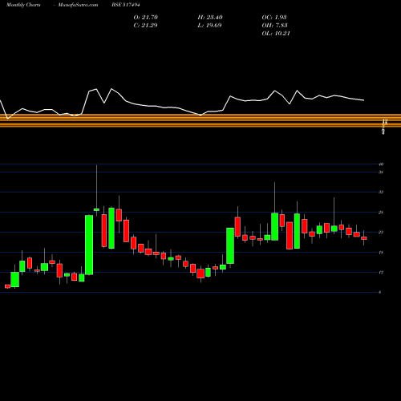Viewport: 401px width, 401px height.
Task: Click the "OH: 7.83" value
Action: (x=274, y=26)
